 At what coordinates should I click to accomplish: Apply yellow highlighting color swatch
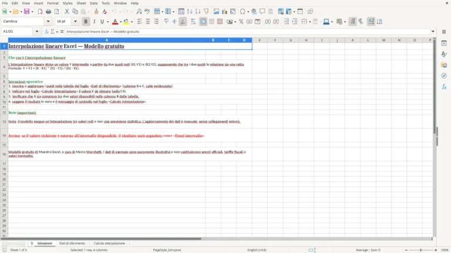click(126, 22)
